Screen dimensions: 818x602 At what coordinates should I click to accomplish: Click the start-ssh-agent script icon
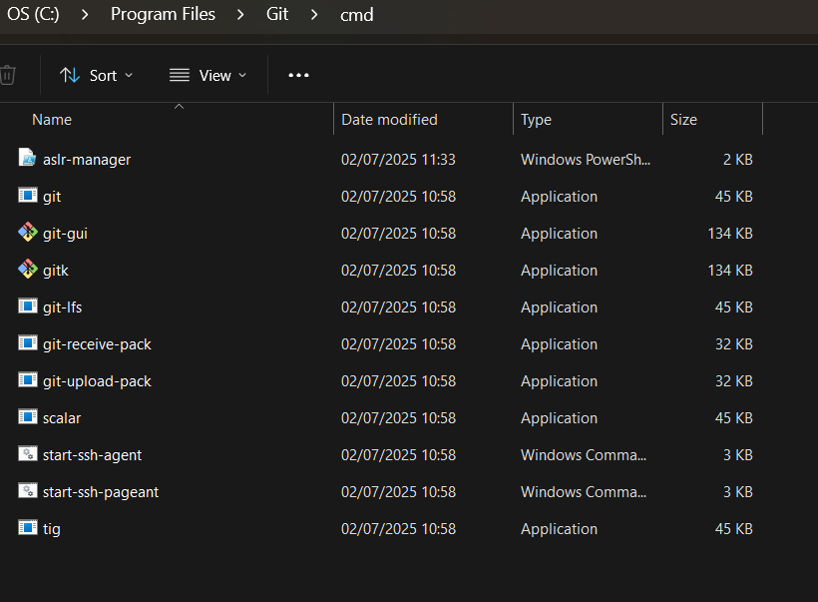(x=28, y=453)
